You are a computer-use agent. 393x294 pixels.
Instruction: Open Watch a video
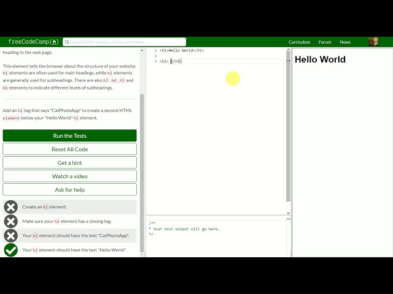point(69,176)
